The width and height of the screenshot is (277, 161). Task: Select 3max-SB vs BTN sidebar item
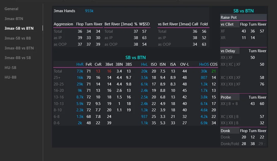[19, 28]
